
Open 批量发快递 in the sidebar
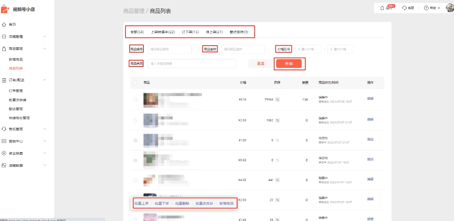click(x=18, y=100)
